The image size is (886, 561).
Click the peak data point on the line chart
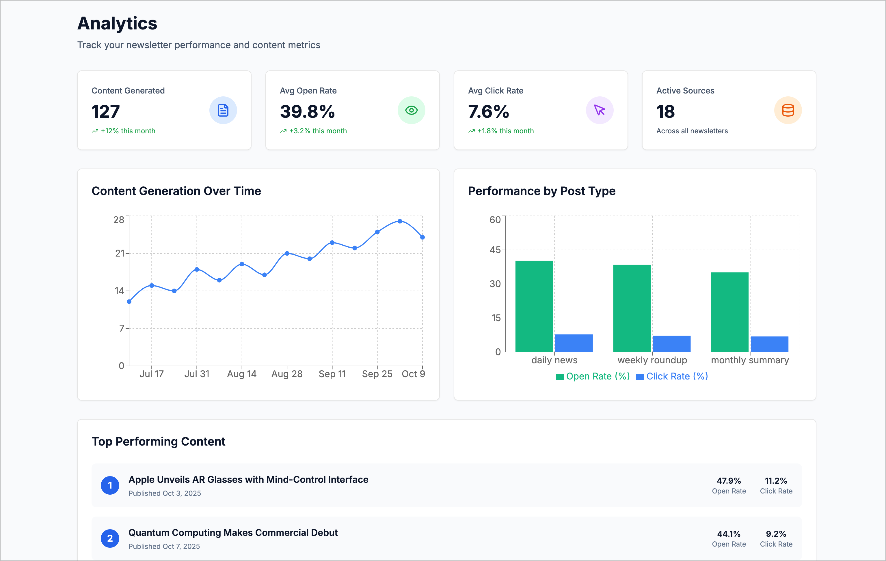pos(400,221)
